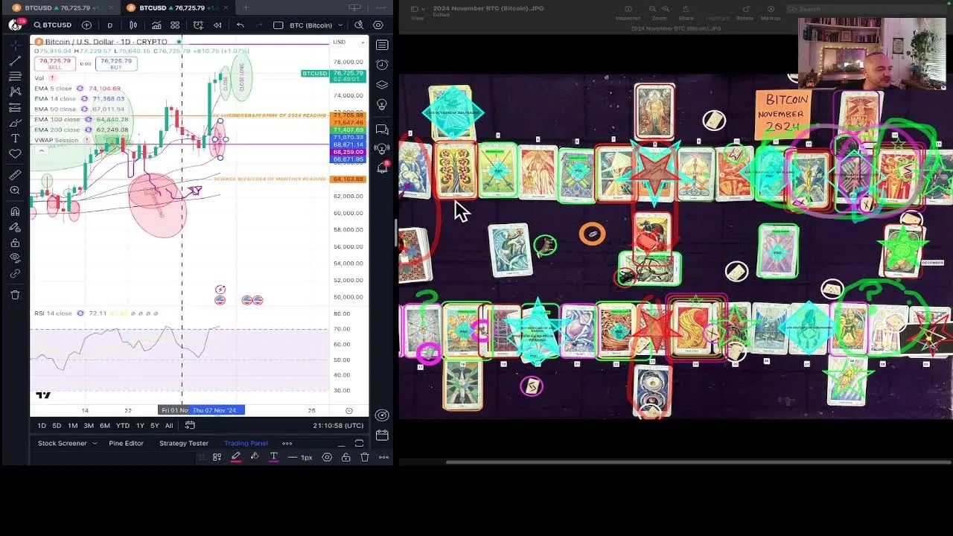Open the Strategy Tester tab

[184, 444]
